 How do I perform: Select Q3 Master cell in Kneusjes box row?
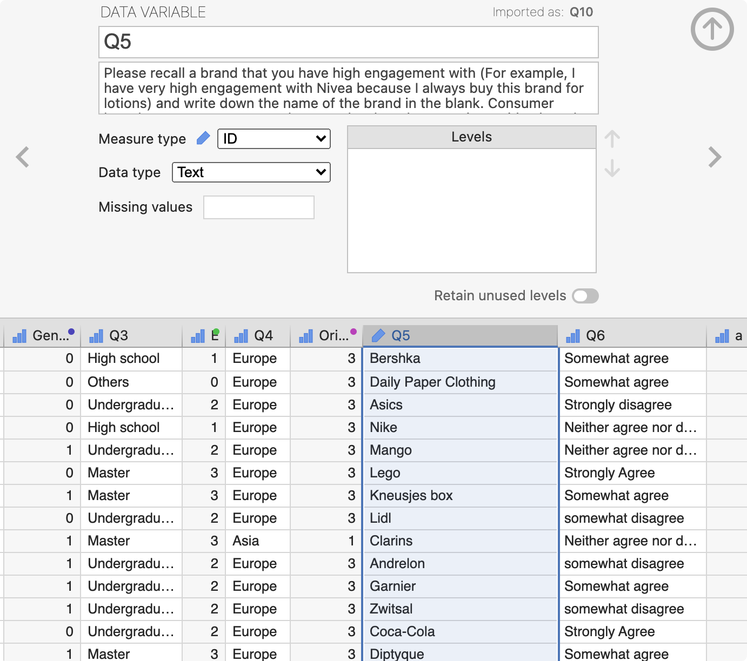click(131, 496)
